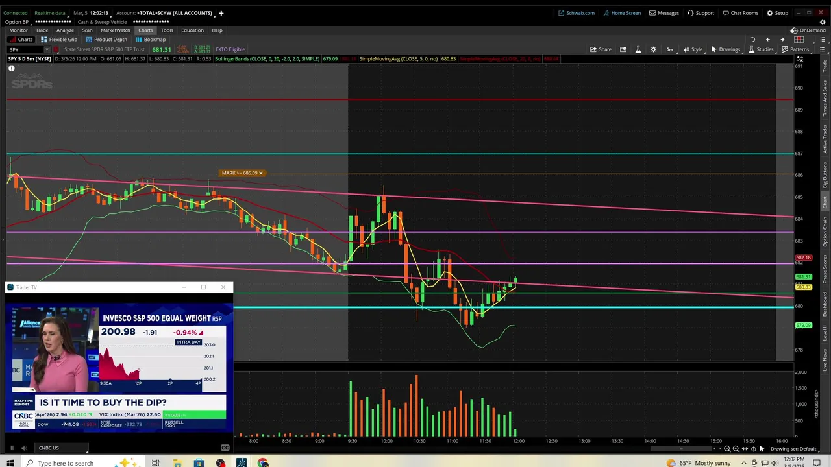Image resolution: width=831 pixels, height=467 pixels.
Task: Toggle closed captions in Trader TV
Action: tap(225, 448)
